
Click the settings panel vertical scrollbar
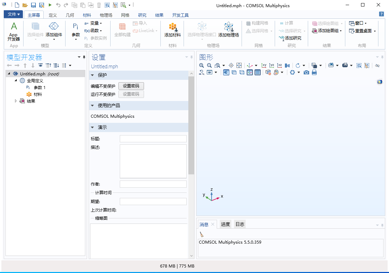click(191, 125)
